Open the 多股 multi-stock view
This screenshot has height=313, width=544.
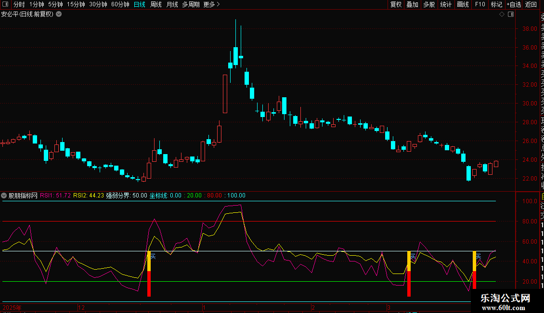(429, 4)
